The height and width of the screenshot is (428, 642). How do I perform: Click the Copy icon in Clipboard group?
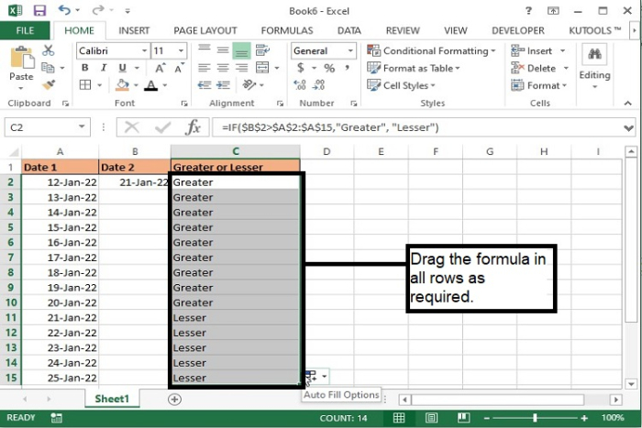(48, 68)
